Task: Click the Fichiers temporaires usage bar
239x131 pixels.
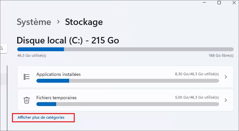Action: pyautogui.click(x=128, y=104)
